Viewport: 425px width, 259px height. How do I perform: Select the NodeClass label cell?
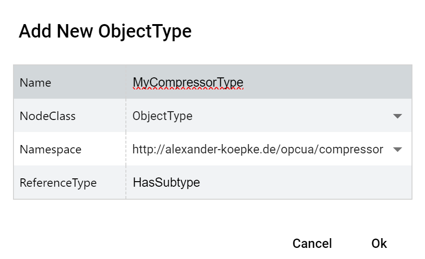tap(70, 115)
